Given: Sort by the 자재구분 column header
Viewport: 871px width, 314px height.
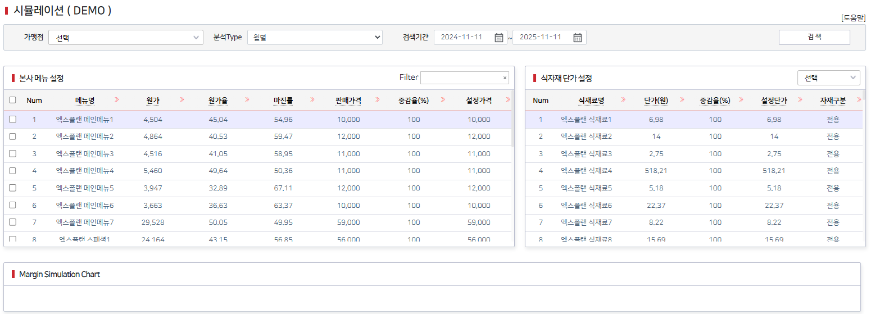Looking at the screenshot, I should tap(833, 101).
